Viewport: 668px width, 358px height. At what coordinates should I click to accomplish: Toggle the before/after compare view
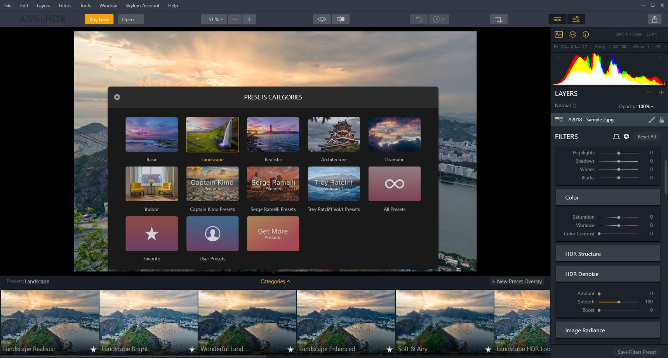pyautogui.click(x=341, y=19)
